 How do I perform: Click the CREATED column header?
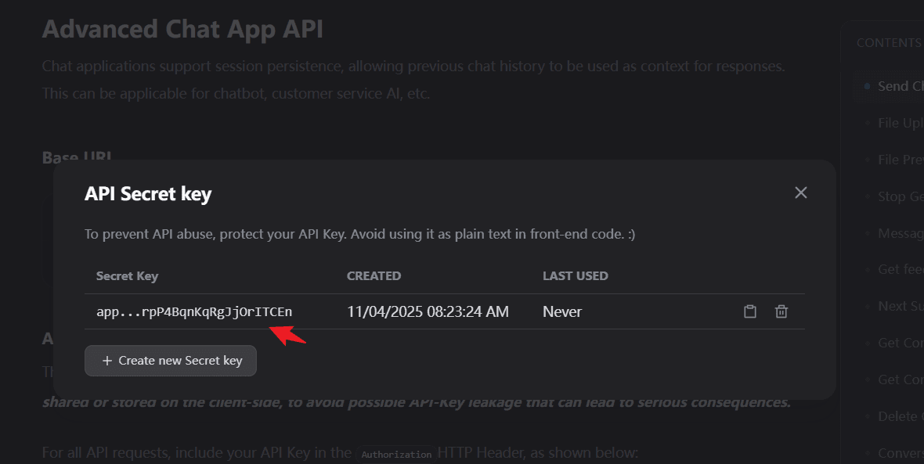point(374,275)
